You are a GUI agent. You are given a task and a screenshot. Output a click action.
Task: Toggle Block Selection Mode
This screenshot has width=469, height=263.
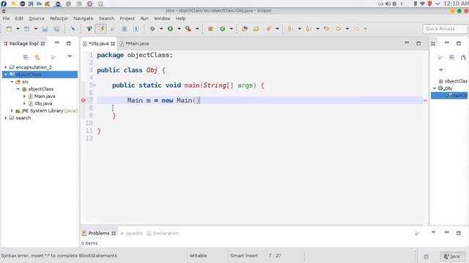[x=125, y=28]
